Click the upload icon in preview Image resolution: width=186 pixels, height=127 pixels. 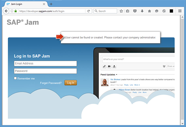click(114, 66)
